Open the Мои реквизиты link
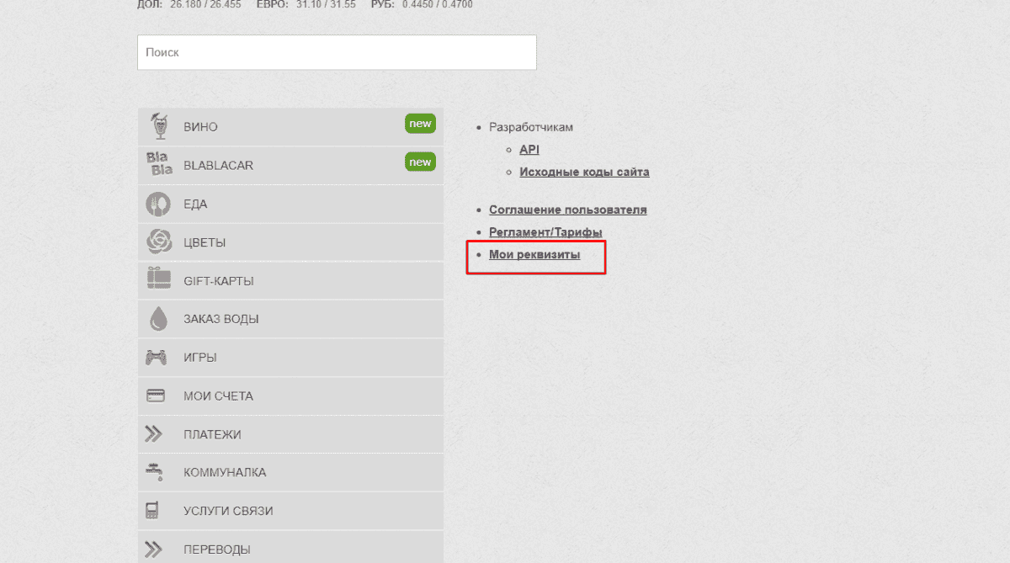Image resolution: width=1010 pixels, height=563 pixels. click(534, 254)
